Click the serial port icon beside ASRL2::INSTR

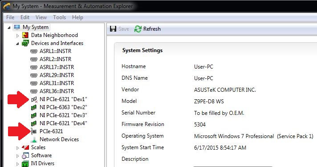click(33, 59)
